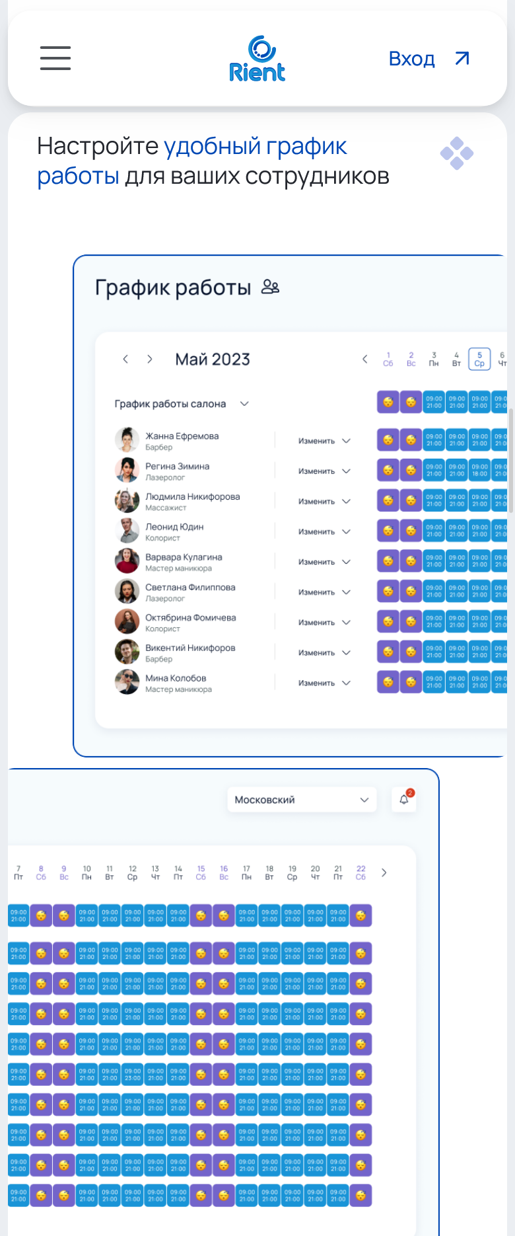Screen dimensions: 515x1236
Task: Open the Московский branch dropdown
Action: click(302, 800)
